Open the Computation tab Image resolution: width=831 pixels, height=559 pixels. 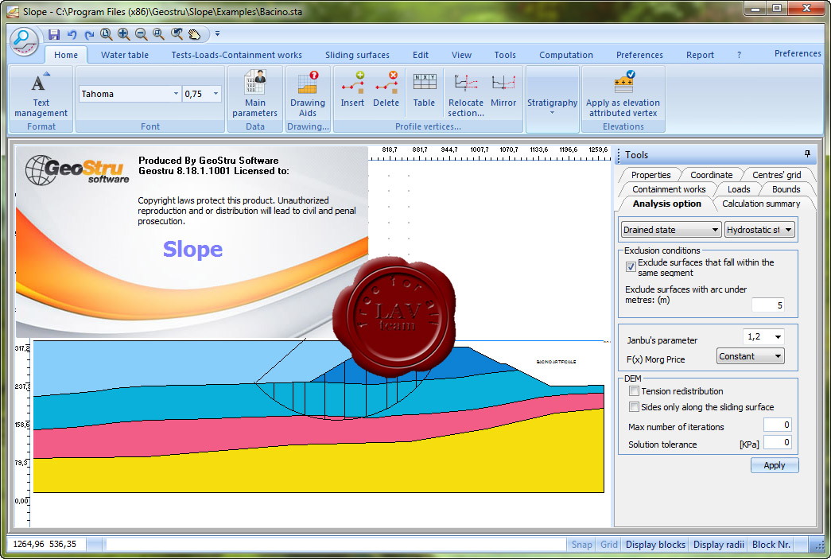click(566, 55)
